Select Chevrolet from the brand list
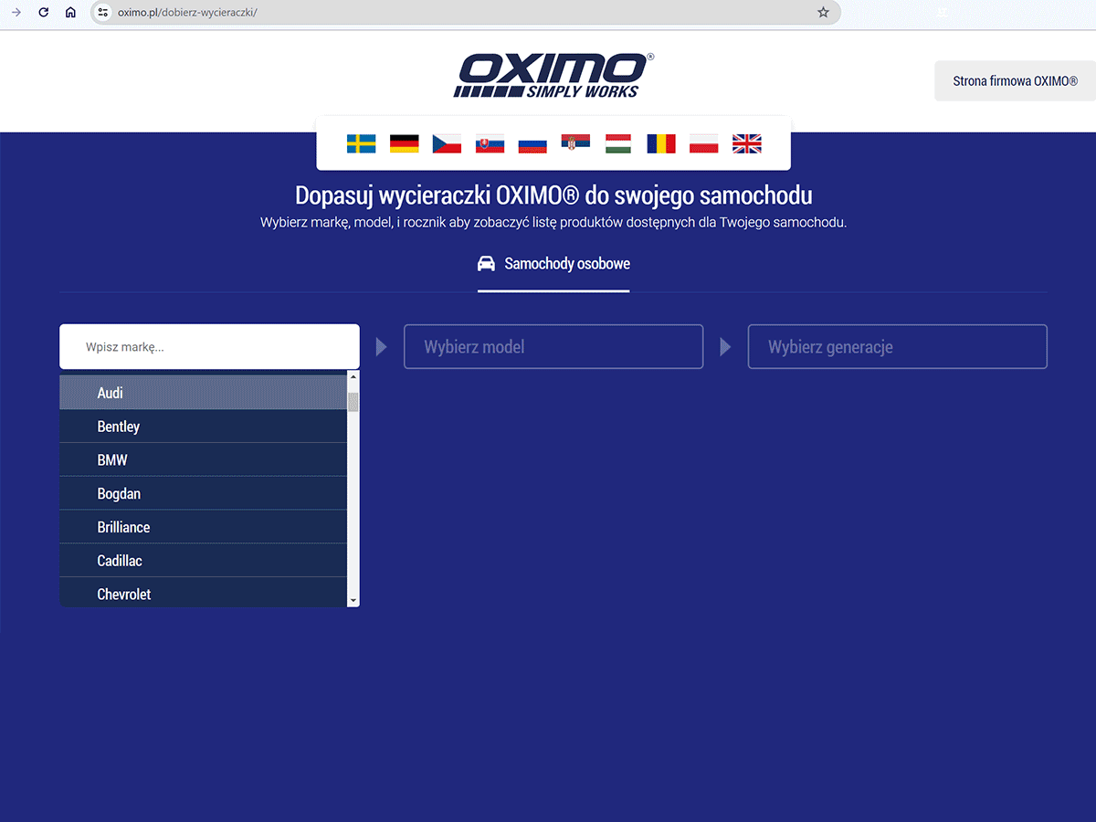 [204, 593]
